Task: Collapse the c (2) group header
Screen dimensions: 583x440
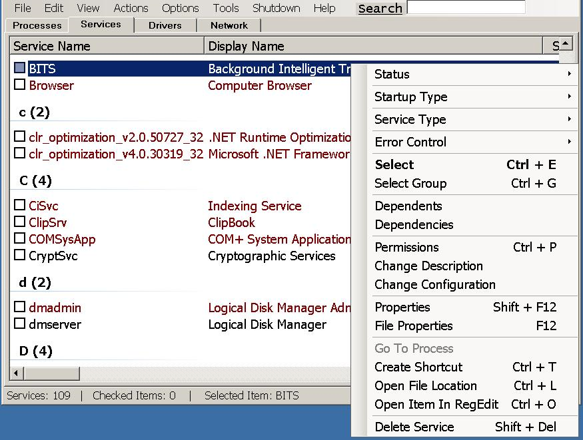Action: click(34, 112)
